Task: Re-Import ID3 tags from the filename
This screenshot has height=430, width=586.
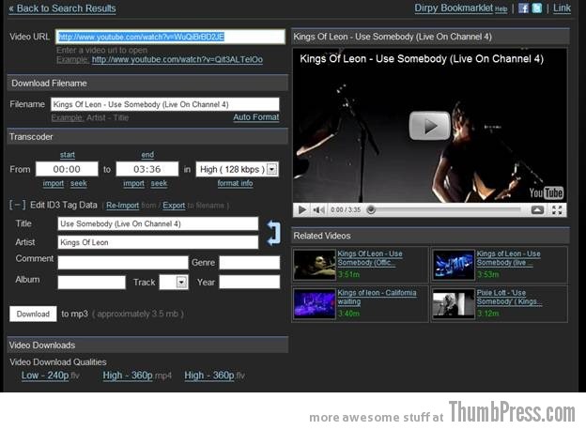Action: click(x=122, y=205)
